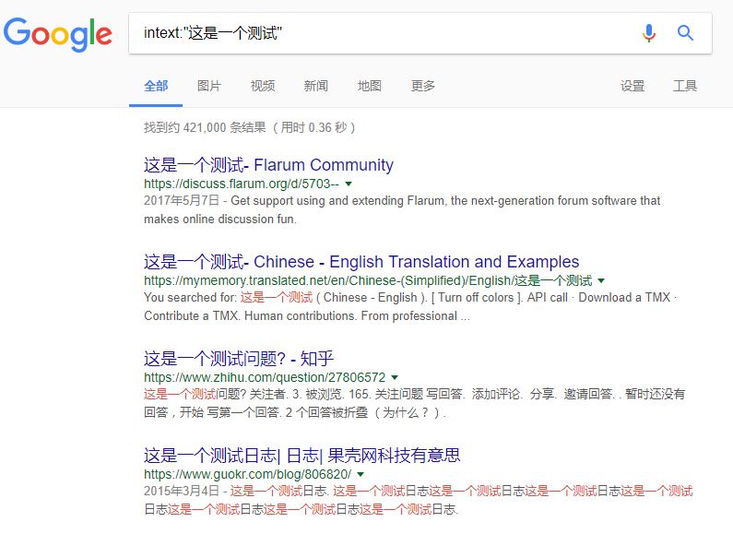
Task: Expand the 更多 menu
Action: (x=422, y=86)
